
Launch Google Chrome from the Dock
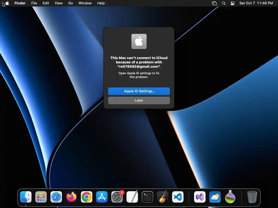pos(87,197)
